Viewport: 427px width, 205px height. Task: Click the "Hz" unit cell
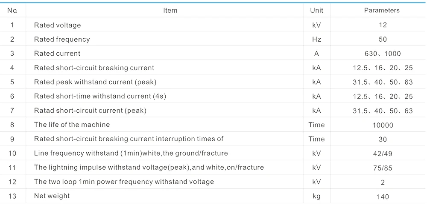point(316,39)
